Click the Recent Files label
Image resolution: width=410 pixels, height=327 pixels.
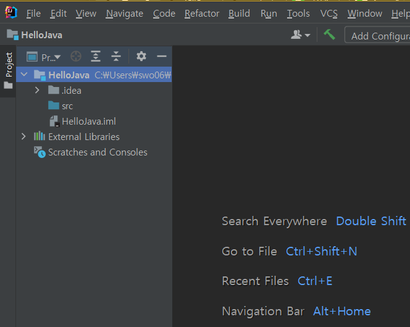coord(255,281)
